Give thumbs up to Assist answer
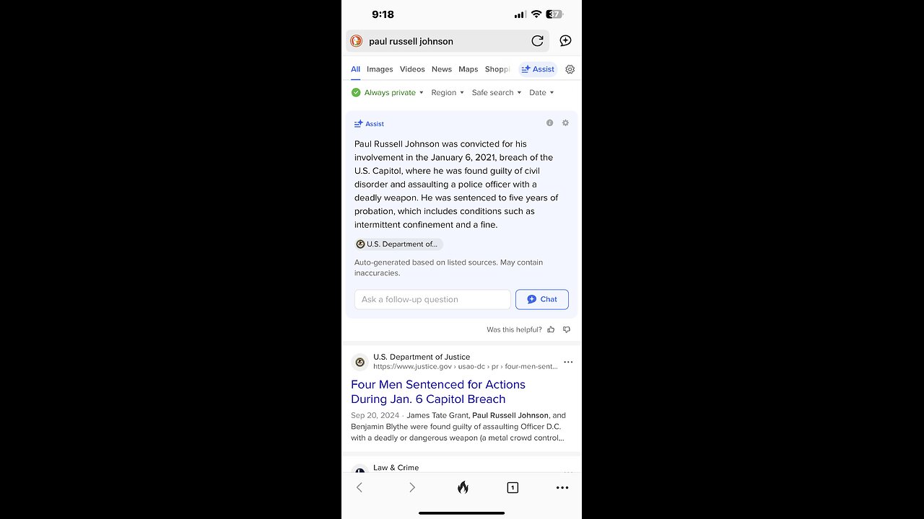Image resolution: width=924 pixels, height=519 pixels. coord(551,329)
